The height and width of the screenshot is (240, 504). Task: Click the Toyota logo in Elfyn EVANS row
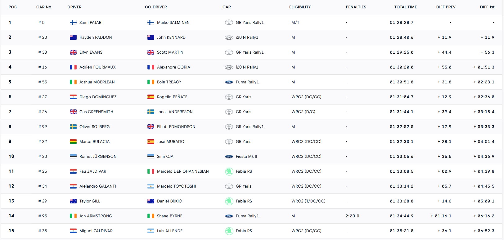(x=229, y=52)
